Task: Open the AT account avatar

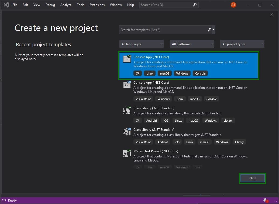Action: tap(233, 5)
